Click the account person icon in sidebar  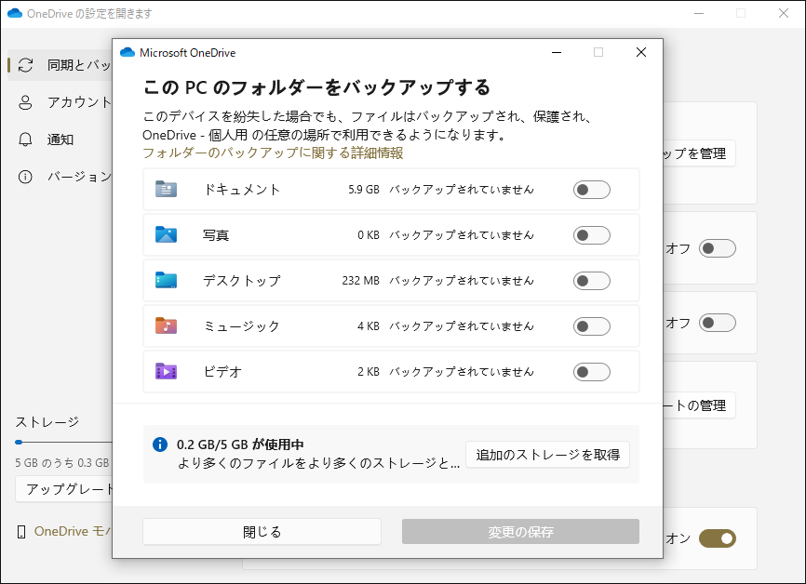[x=25, y=102]
